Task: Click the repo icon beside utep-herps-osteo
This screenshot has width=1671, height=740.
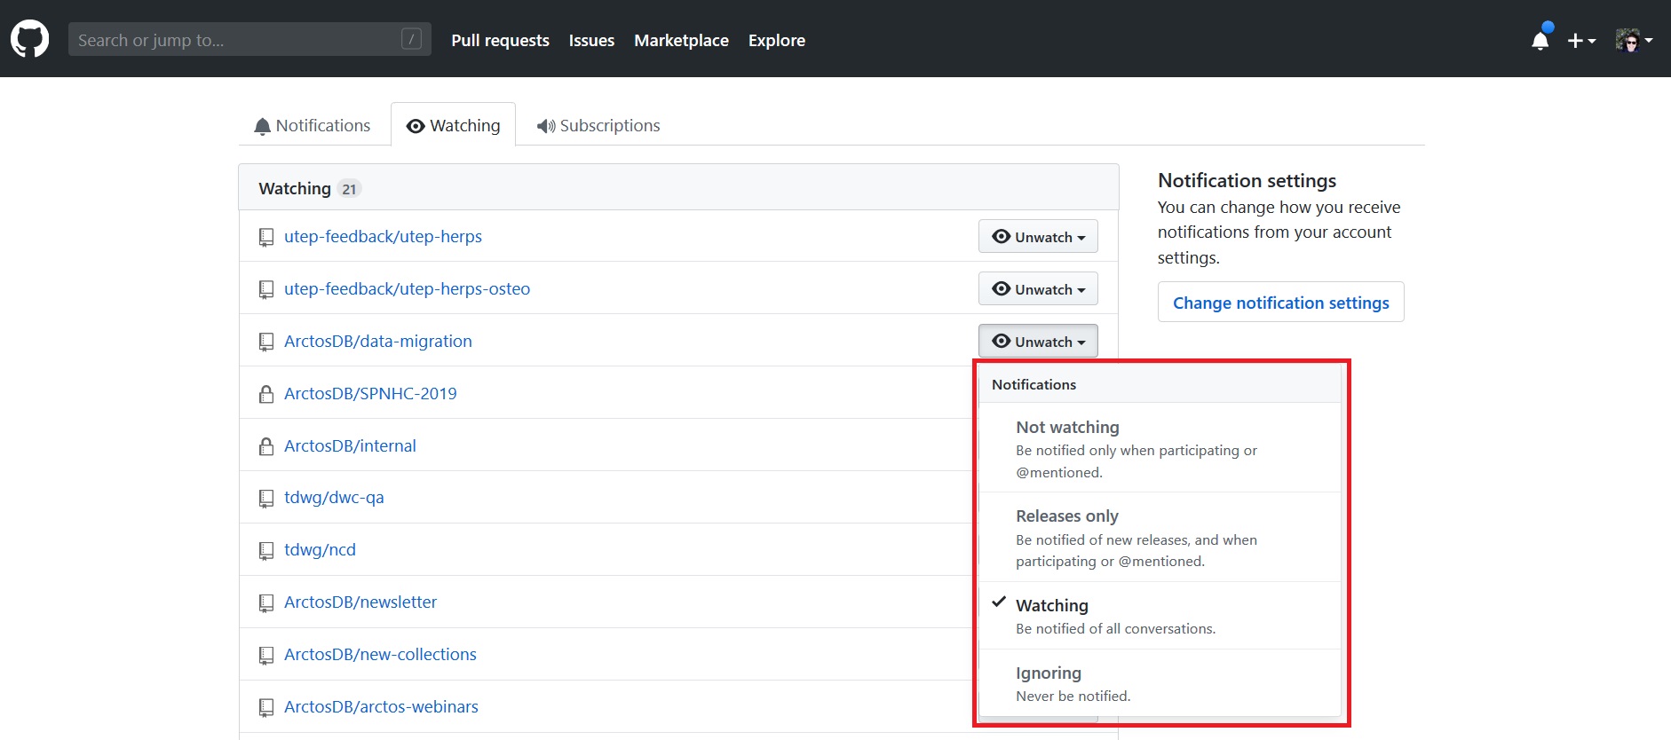Action: tap(265, 289)
